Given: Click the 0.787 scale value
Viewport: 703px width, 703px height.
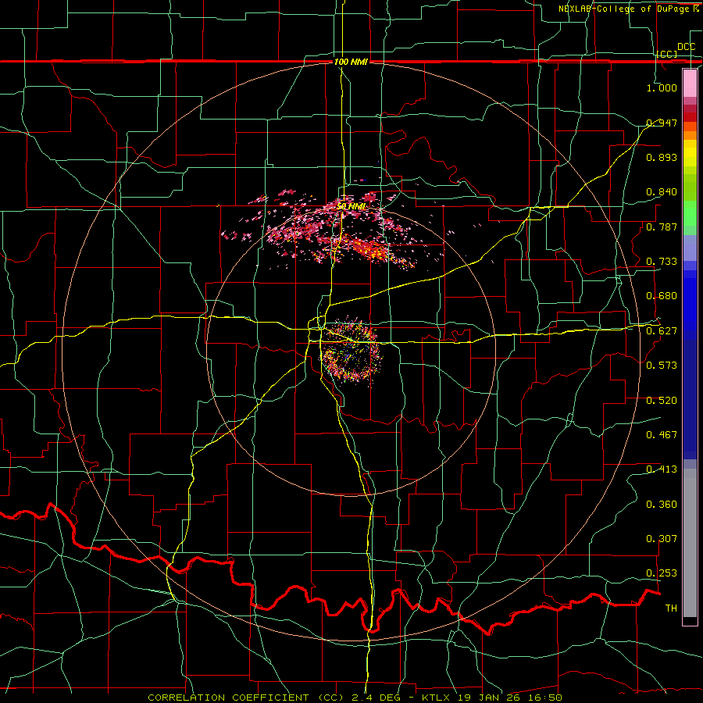Looking at the screenshot, I should [x=662, y=227].
